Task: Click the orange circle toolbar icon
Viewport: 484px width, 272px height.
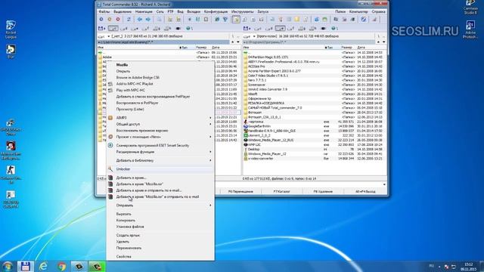Action: (110, 20)
